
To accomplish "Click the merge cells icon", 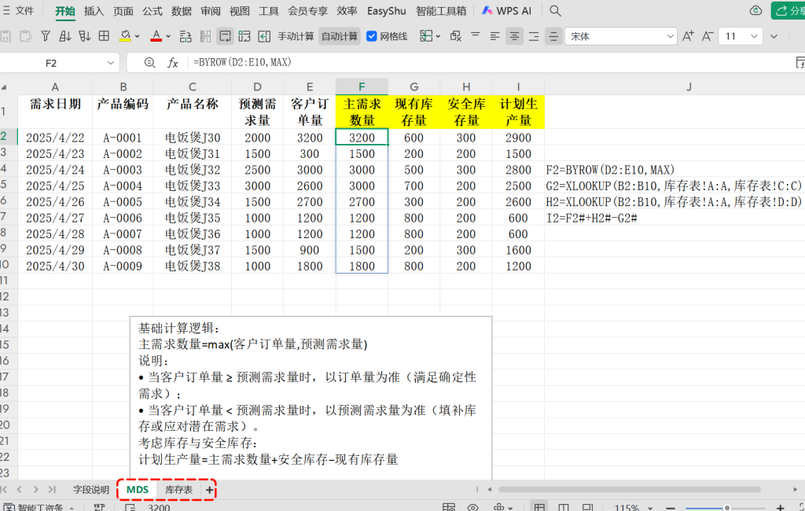I will point(425,36).
